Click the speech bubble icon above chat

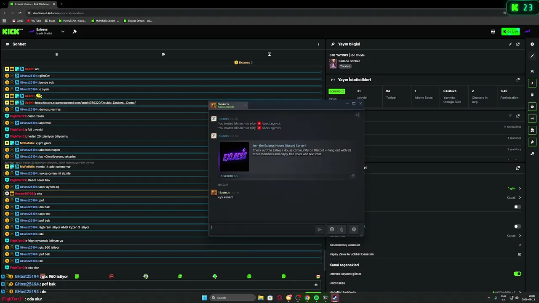pyautogui.click(x=163, y=54)
